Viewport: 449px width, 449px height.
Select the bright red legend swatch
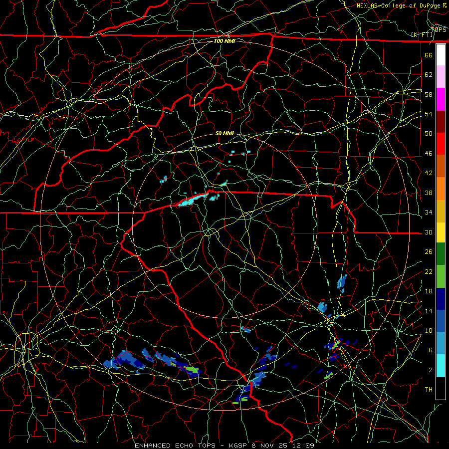(441, 144)
